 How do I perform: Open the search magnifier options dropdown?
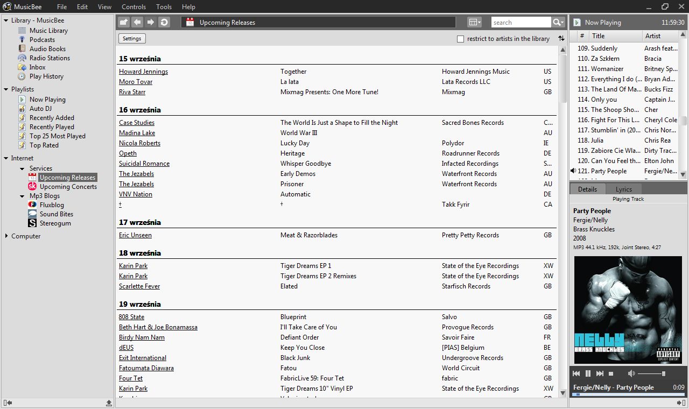pyautogui.click(x=559, y=22)
